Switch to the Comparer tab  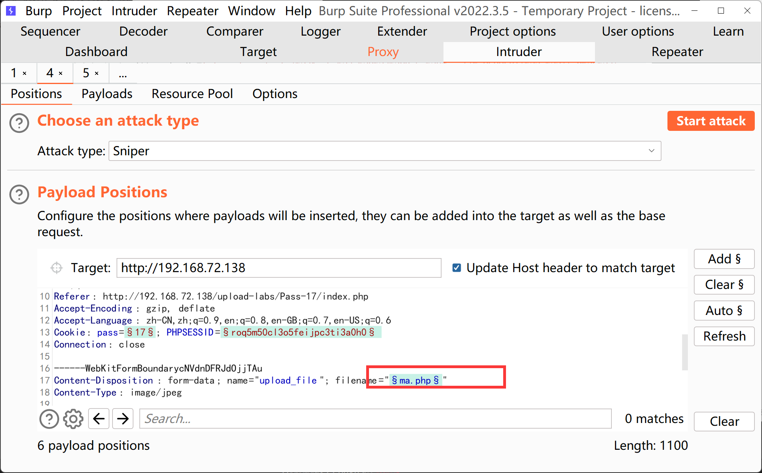[x=235, y=31]
